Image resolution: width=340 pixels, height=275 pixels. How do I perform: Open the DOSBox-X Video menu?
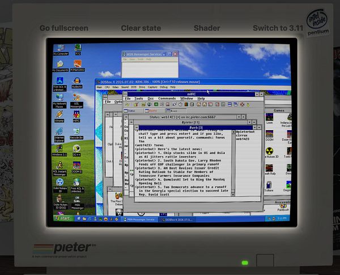point(116,87)
